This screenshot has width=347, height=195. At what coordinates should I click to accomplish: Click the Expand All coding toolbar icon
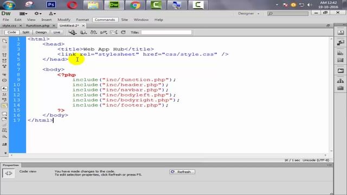click(4, 66)
